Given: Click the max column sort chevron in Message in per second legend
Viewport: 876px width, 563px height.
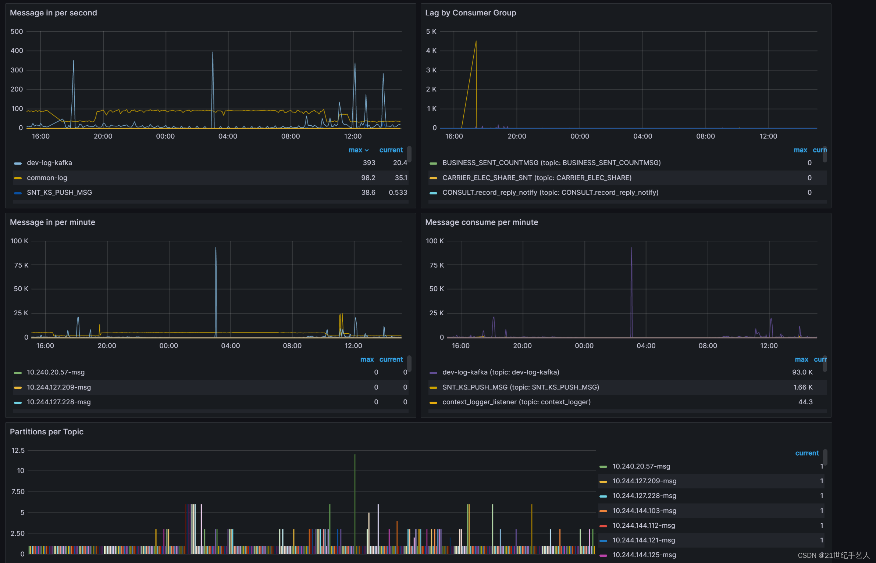Looking at the screenshot, I should pyautogui.click(x=367, y=150).
